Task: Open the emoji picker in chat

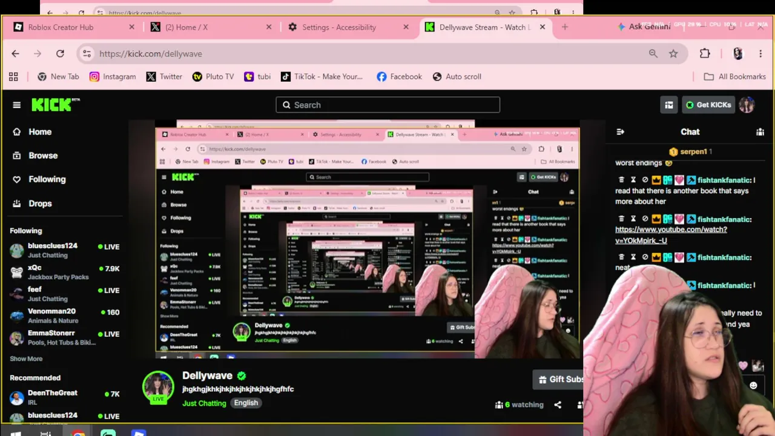Action: 753,385
